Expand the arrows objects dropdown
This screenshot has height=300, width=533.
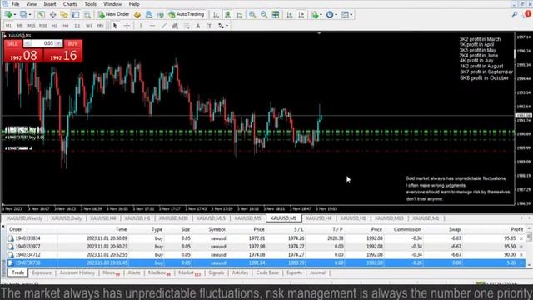[x=227, y=26]
